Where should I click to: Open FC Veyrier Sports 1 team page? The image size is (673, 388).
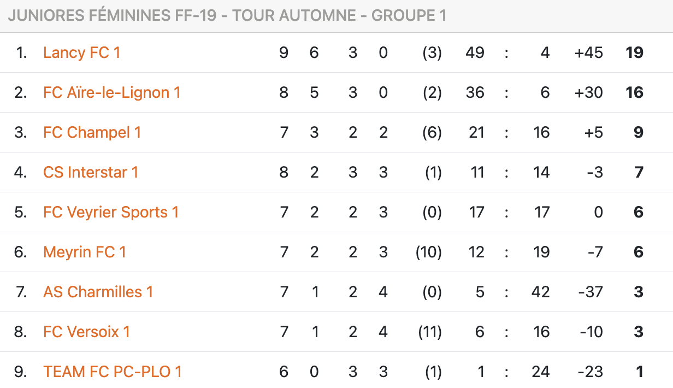(x=111, y=212)
